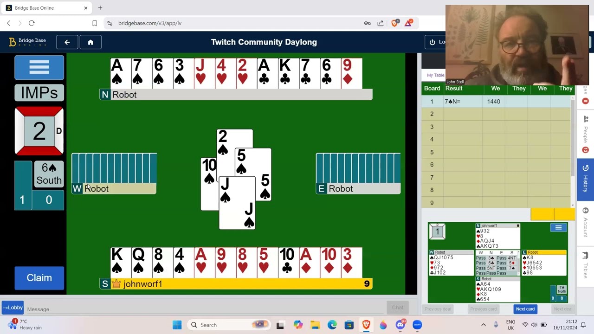Click the browser address bar URL
The image size is (594, 334).
click(x=149, y=23)
